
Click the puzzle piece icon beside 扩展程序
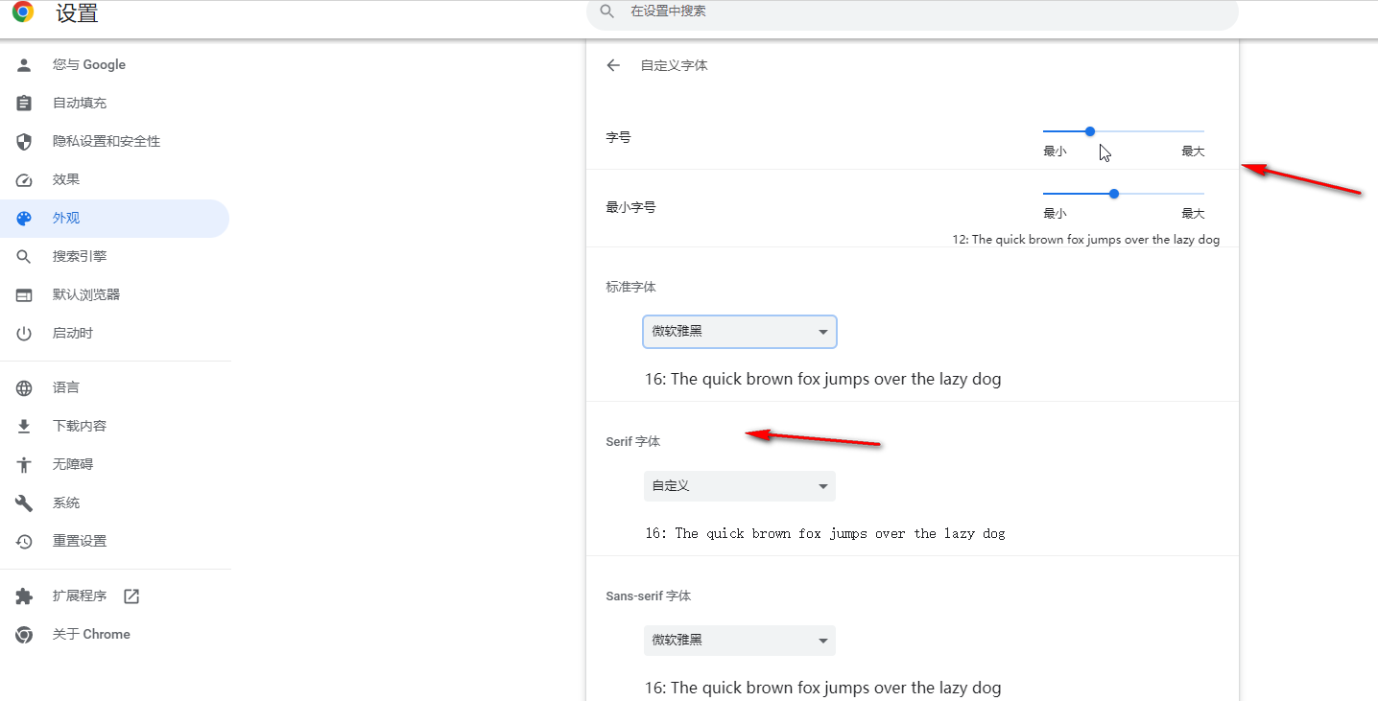click(x=24, y=596)
